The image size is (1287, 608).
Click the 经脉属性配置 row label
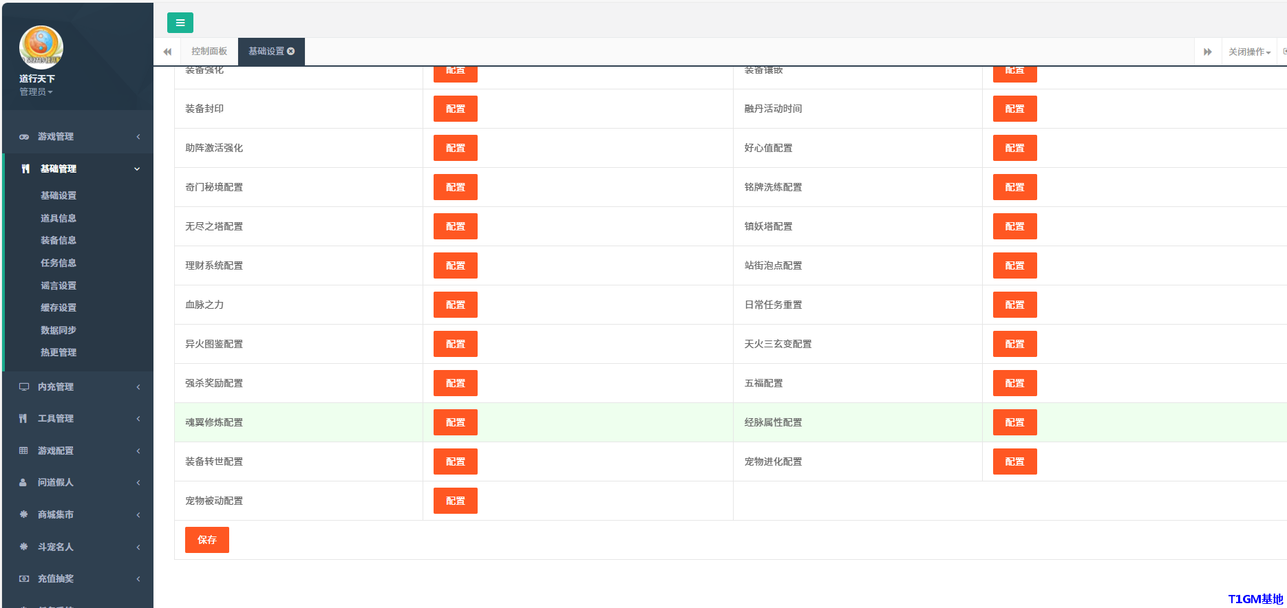point(774,422)
